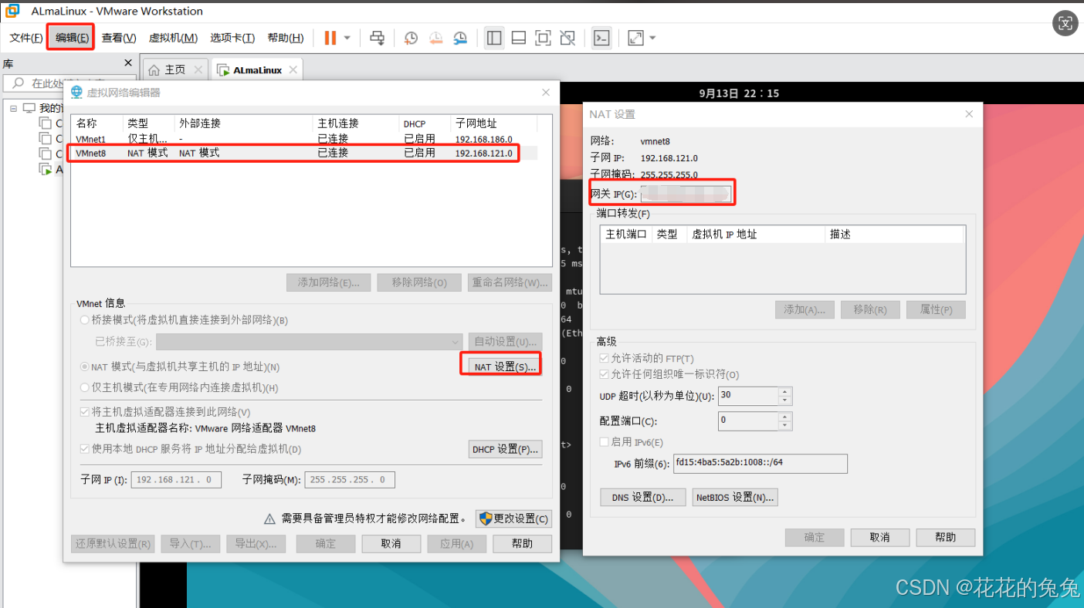The width and height of the screenshot is (1084, 608).
Task: Toggle the library sidebar view icon
Action: [494, 38]
